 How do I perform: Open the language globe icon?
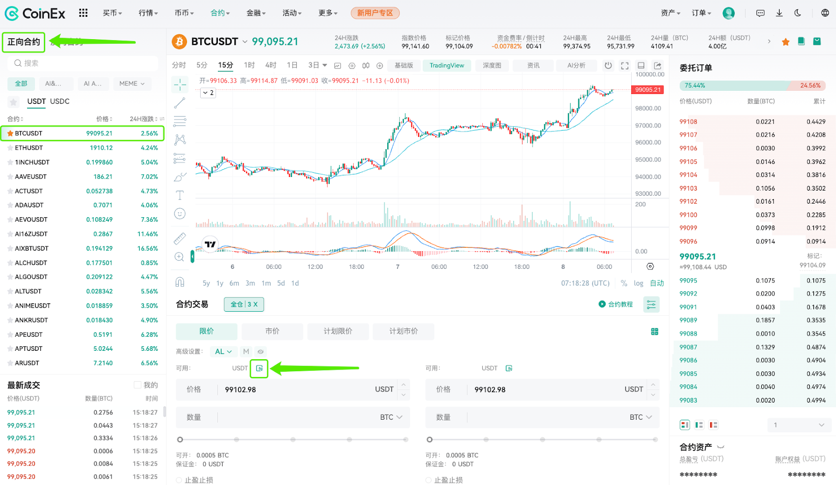tap(825, 13)
